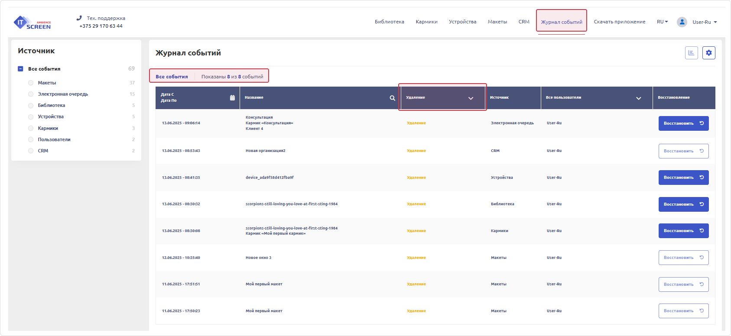Select the Электронная очередь radio button
731x336 pixels.
(31, 94)
